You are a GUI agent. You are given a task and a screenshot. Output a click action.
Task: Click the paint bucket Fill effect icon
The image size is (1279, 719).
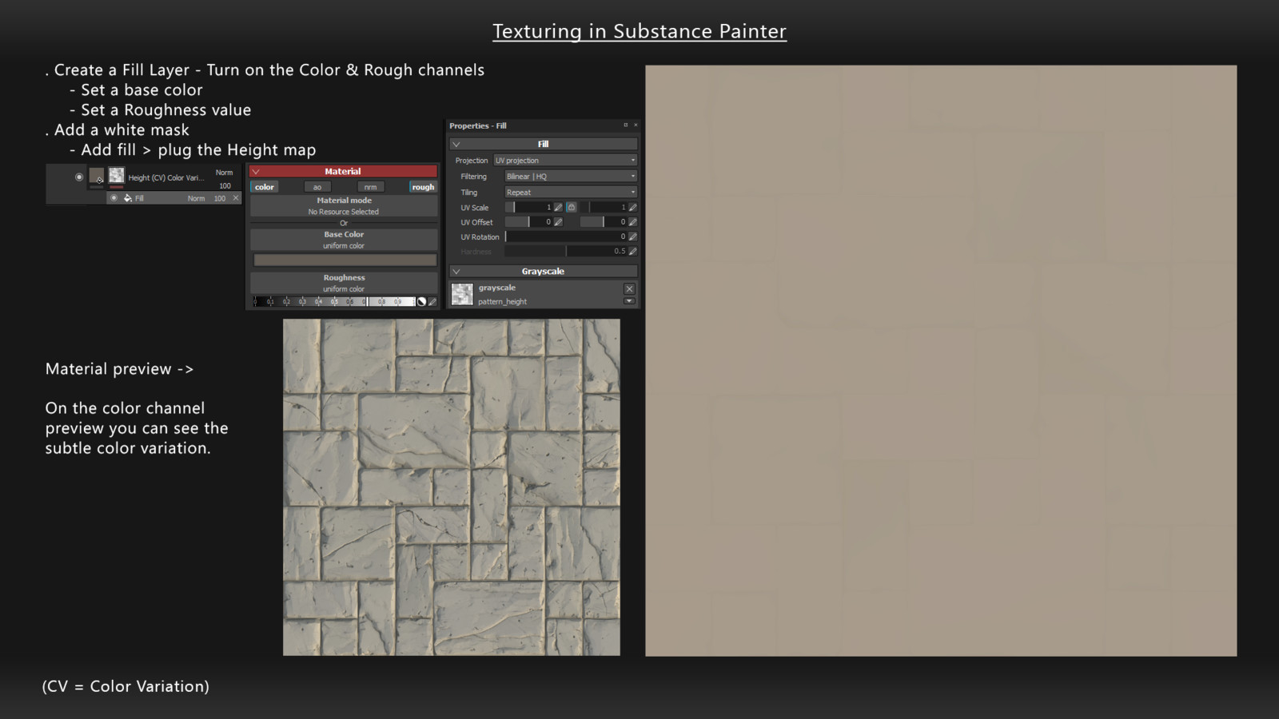point(128,198)
